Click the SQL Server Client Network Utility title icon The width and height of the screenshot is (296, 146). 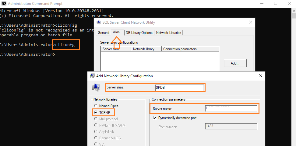[x=99, y=22]
